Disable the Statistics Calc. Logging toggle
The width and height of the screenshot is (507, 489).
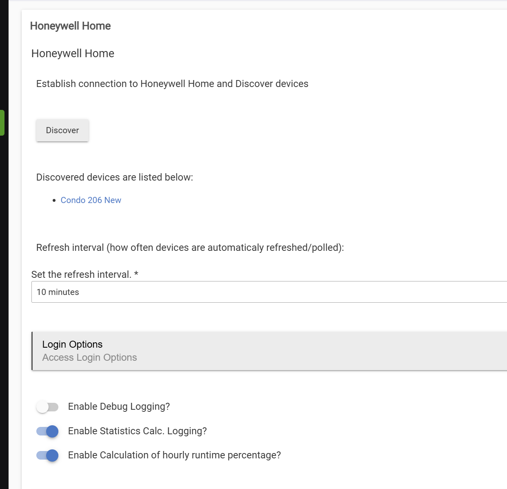coord(47,431)
